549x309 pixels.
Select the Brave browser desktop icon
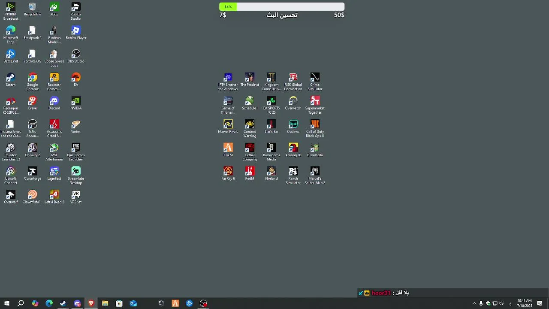[33, 103]
